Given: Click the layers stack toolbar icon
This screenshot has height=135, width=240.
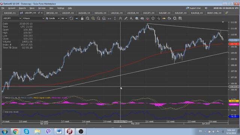Looking at the screenshot, I should tap(136, 18).
